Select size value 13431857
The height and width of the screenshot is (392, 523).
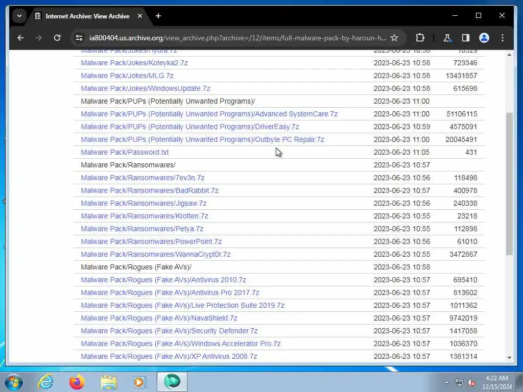tap(461, 76)
